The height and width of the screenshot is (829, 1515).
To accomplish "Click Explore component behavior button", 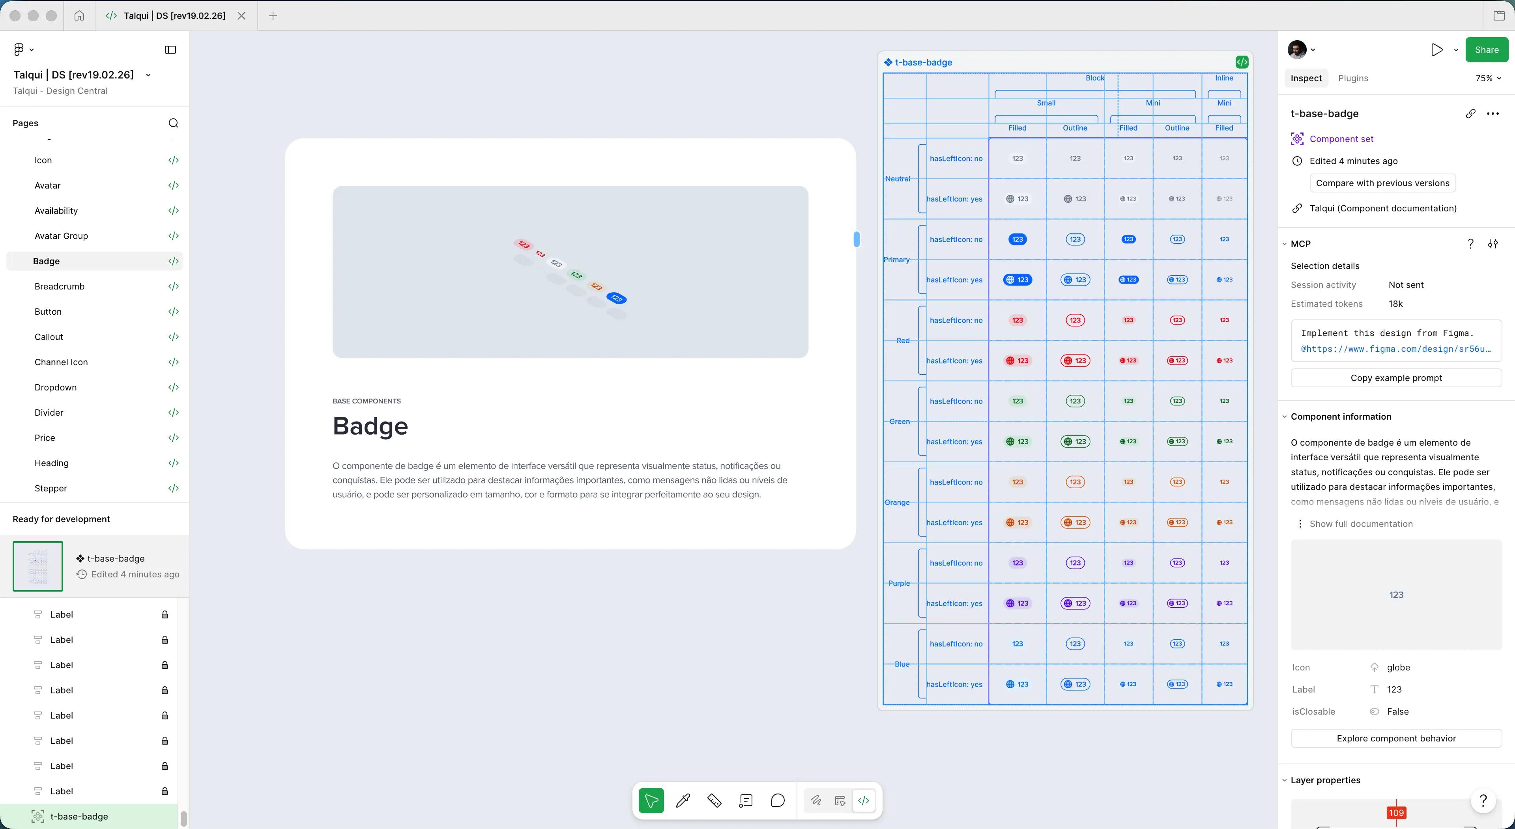I will click(1396, 738).
